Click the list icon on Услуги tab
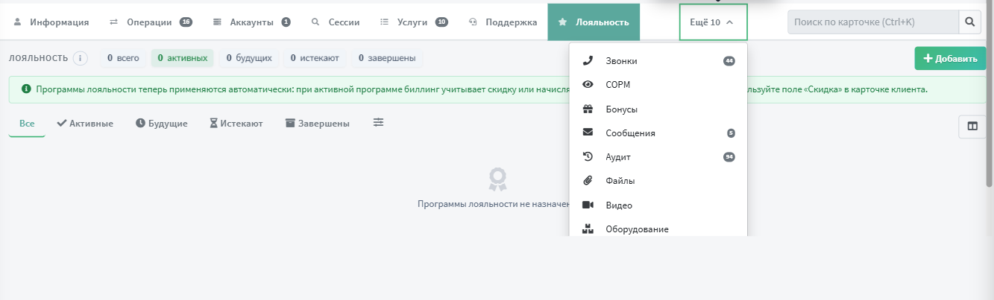 [385, 22]
